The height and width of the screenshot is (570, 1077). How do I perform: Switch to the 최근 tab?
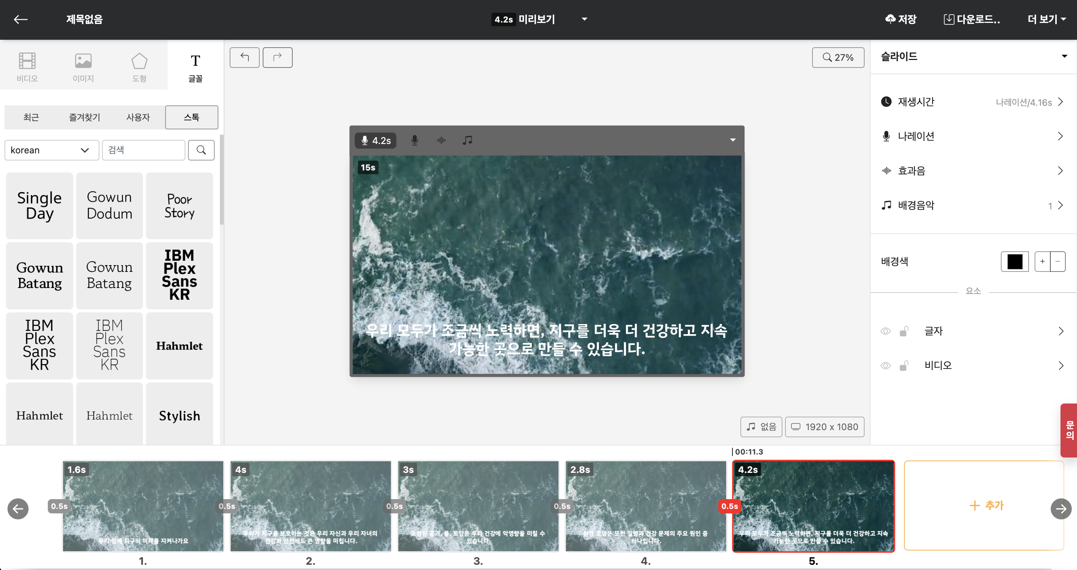click(31, 117)
